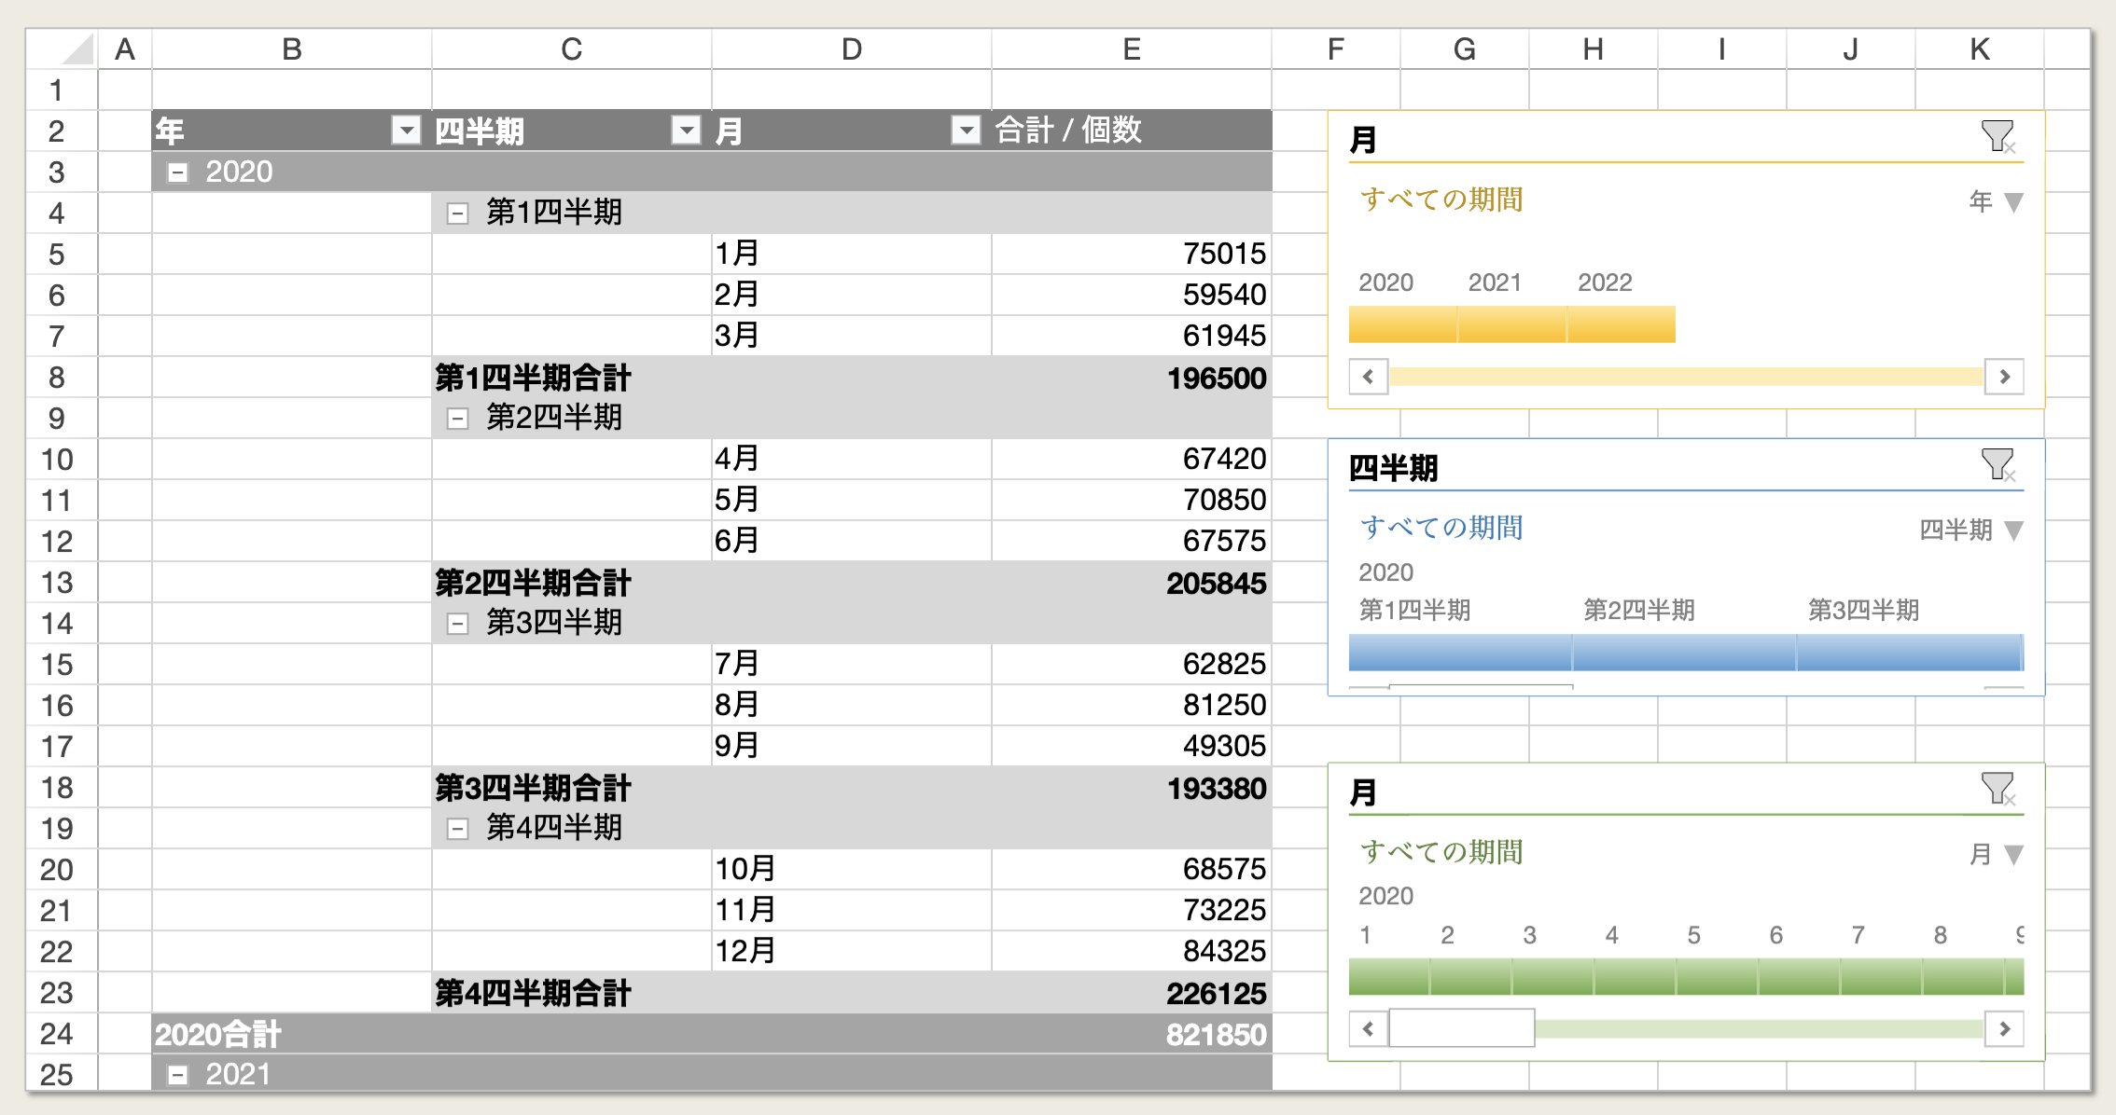
Task: Select column E header
Action: pos(1131,49)
